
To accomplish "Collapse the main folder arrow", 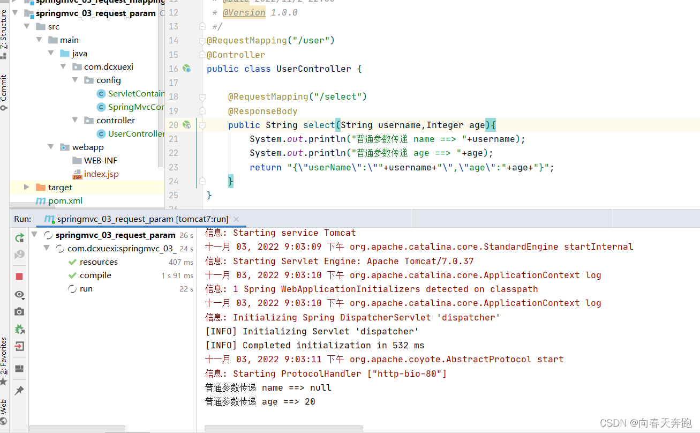I will 39,40.
